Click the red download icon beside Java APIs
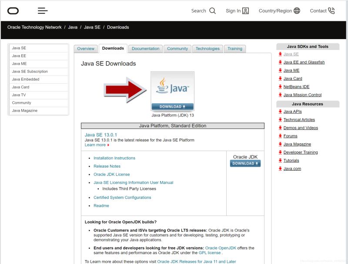The height and width of the screenshot is (264, 348). 280,112
